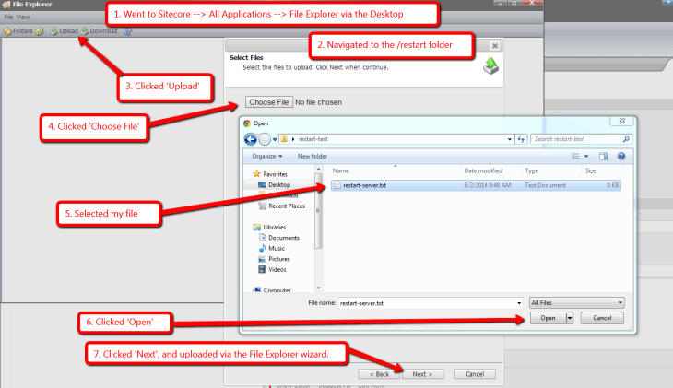Screen dimensions: 673x388
Task: Click the scrollbar up arrow in navigation pane
Action: tap(318, 170)
